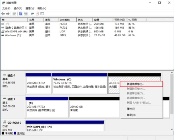The image size is (174, 140).
Task: Sort by the % 可用 column header
Action: [x=137, y=20]
